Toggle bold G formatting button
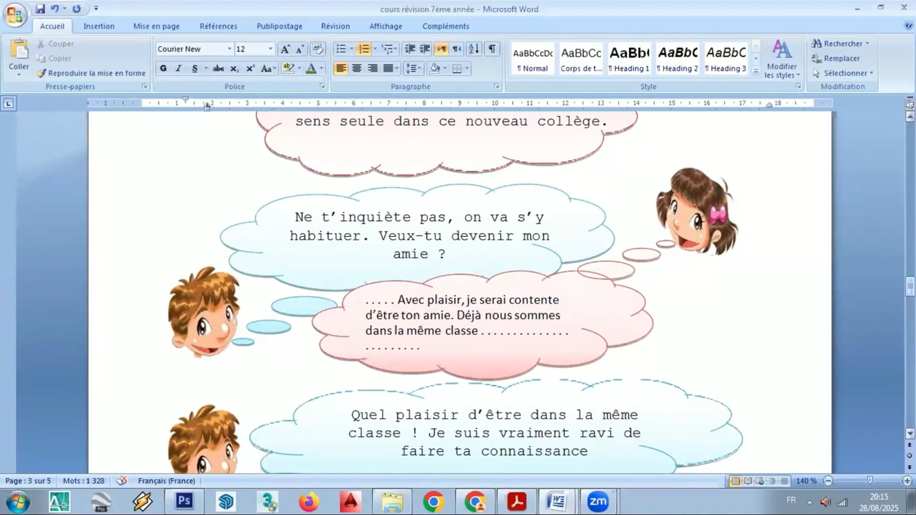The height and width of the screenshot is (515, 916). pos(163,68)
